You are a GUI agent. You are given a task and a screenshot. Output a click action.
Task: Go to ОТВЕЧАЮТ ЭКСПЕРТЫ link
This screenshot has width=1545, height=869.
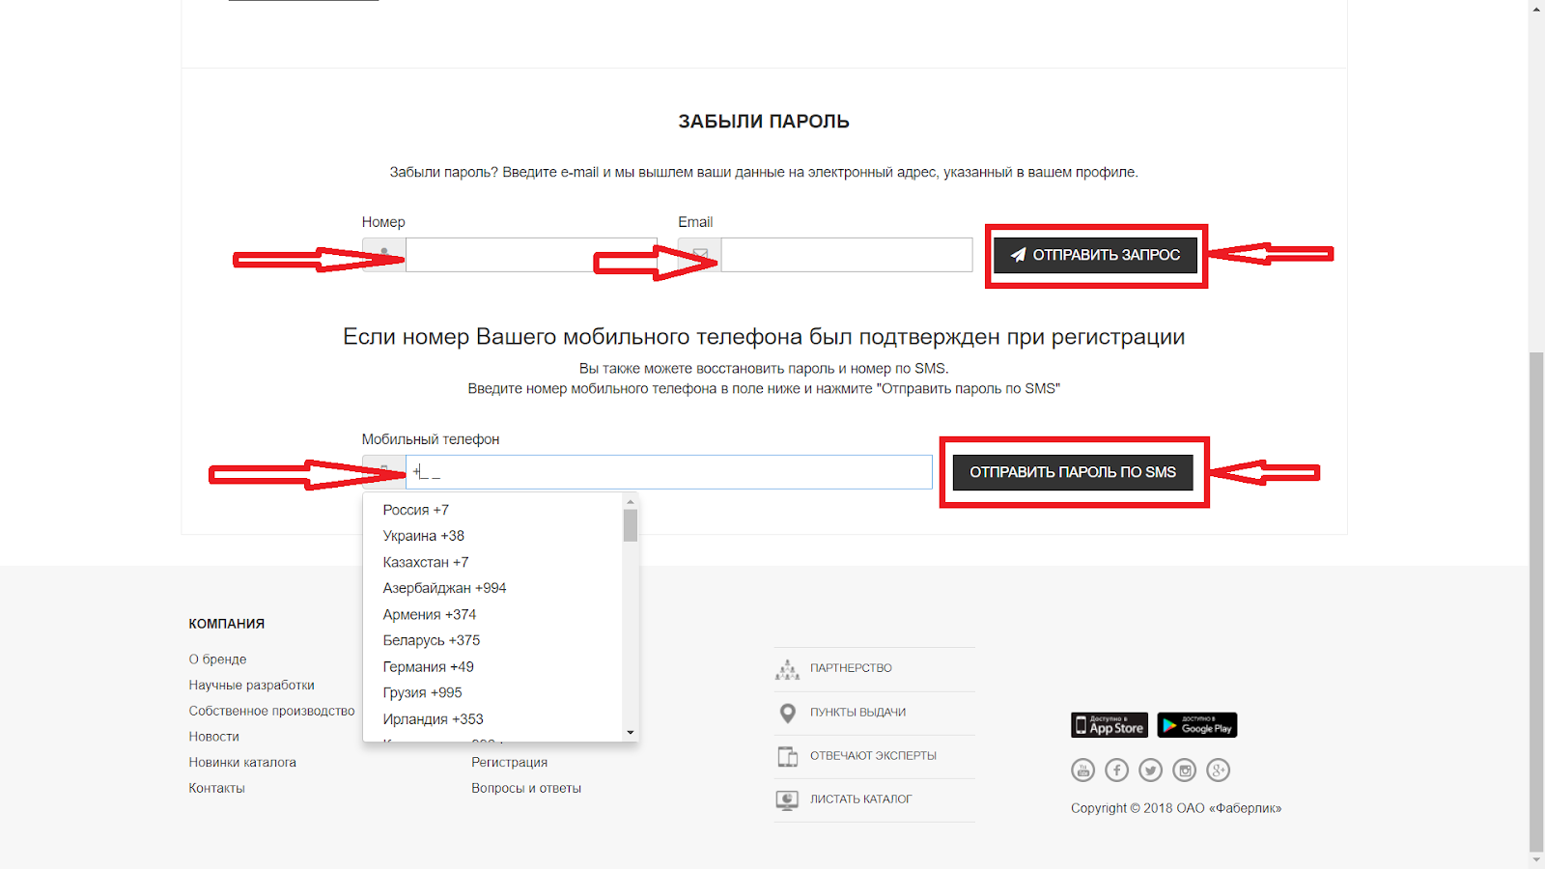pos(873,756)
